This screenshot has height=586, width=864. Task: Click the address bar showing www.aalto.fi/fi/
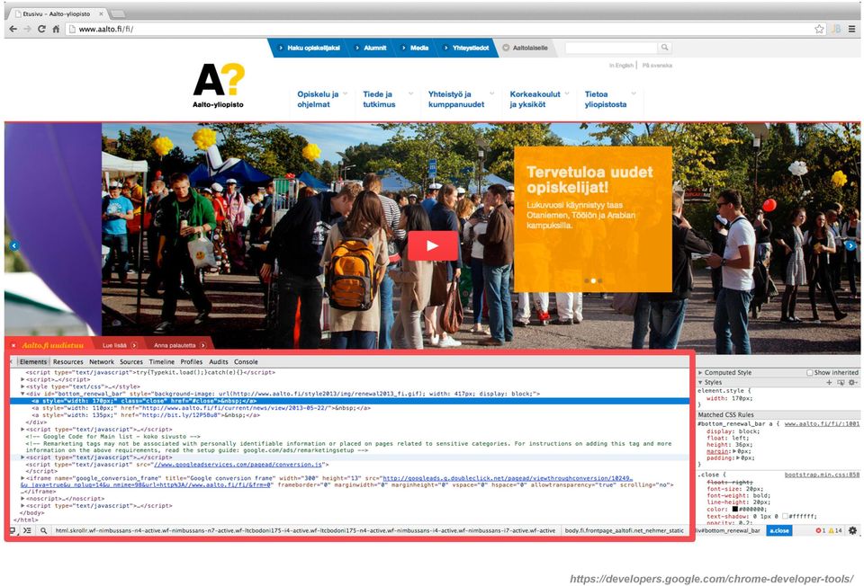(439, 29)
